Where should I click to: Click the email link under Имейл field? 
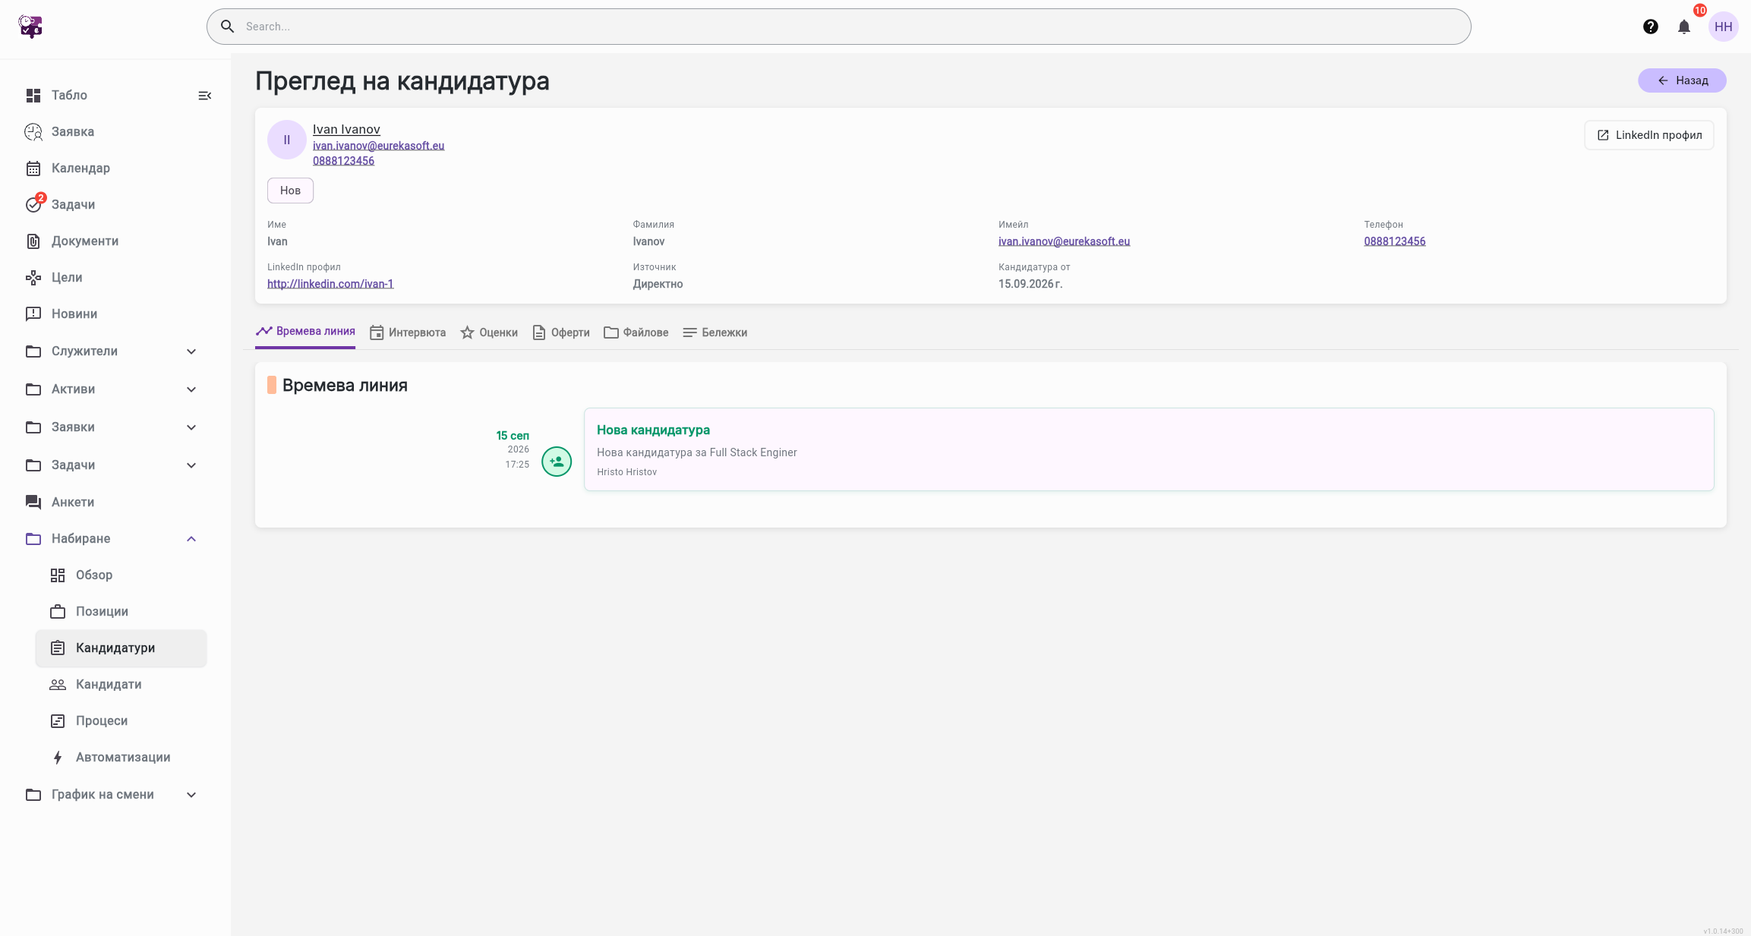point(1064,241)
